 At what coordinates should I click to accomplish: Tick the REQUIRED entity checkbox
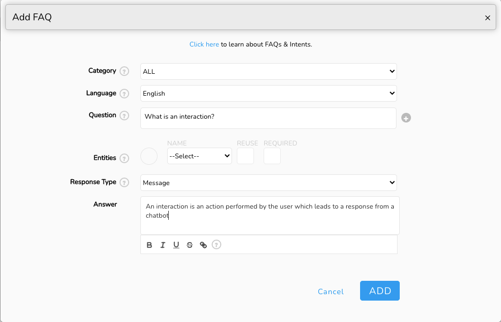click(272, 156)
